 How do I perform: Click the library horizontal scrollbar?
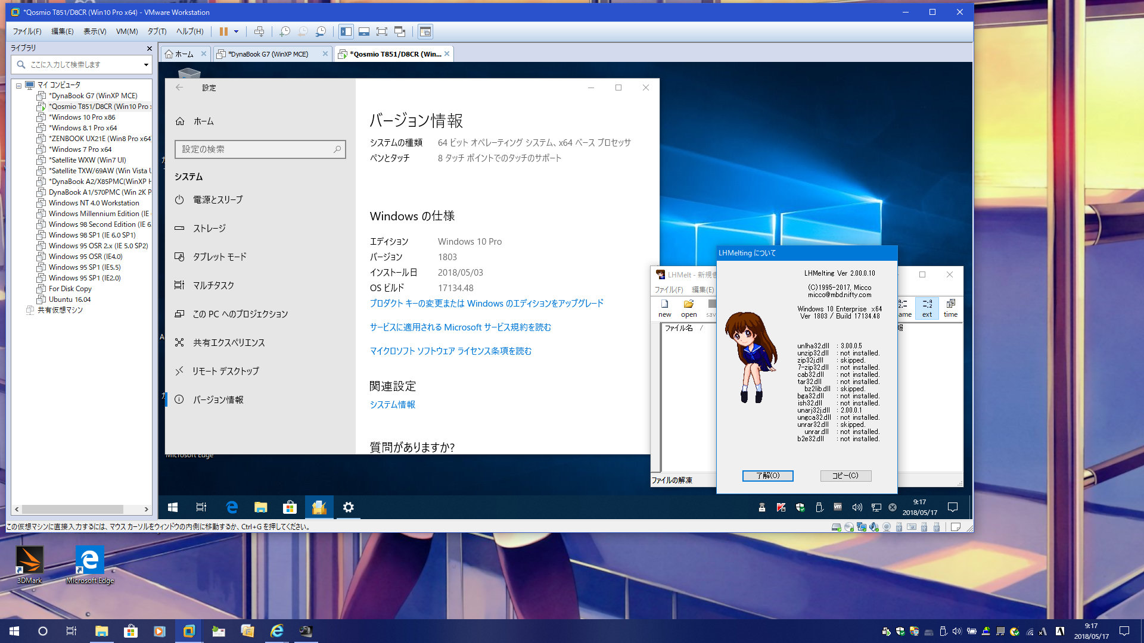[73, 510]
